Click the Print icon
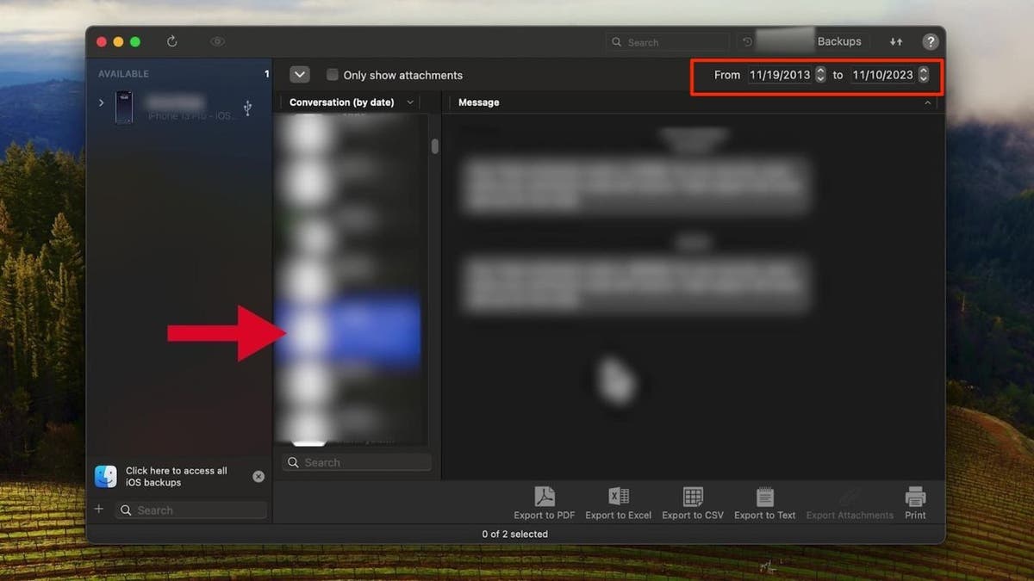Screen dimensions: 1034x581 pos(915,497)
